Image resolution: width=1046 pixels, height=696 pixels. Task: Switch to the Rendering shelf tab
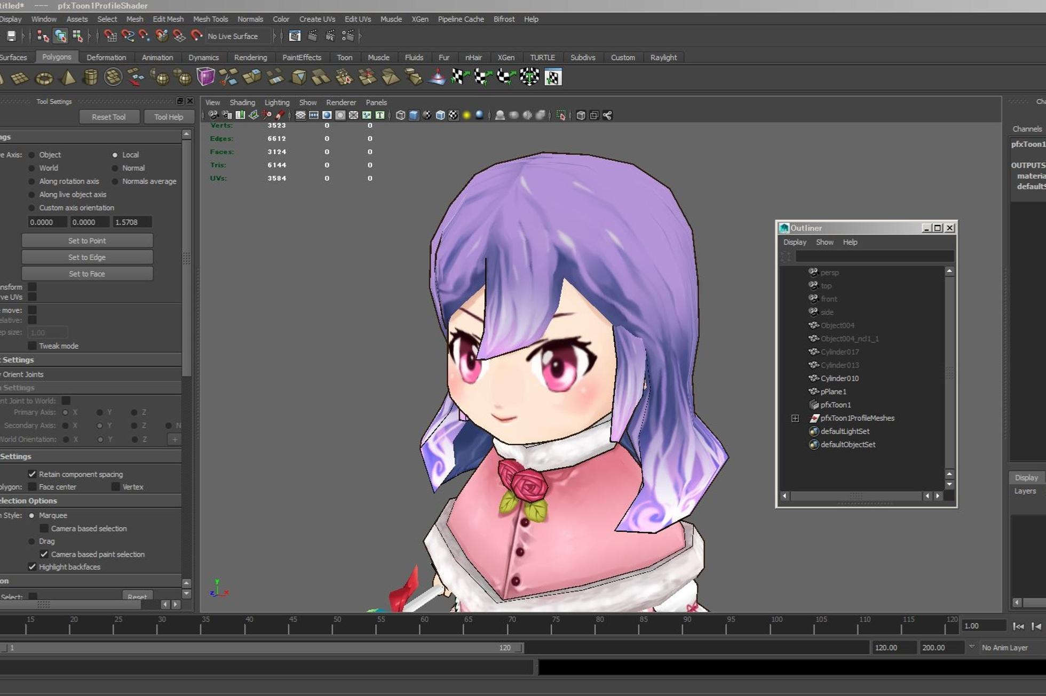pos(250,58)
